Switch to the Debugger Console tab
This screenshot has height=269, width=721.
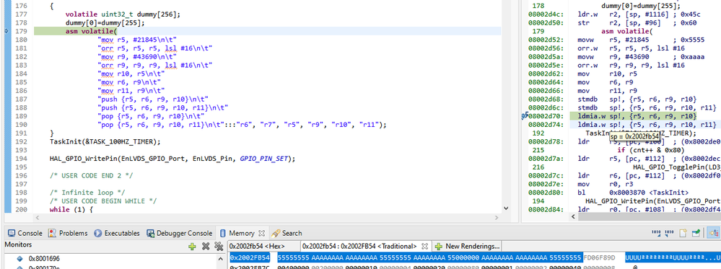(x=179, y=233)
